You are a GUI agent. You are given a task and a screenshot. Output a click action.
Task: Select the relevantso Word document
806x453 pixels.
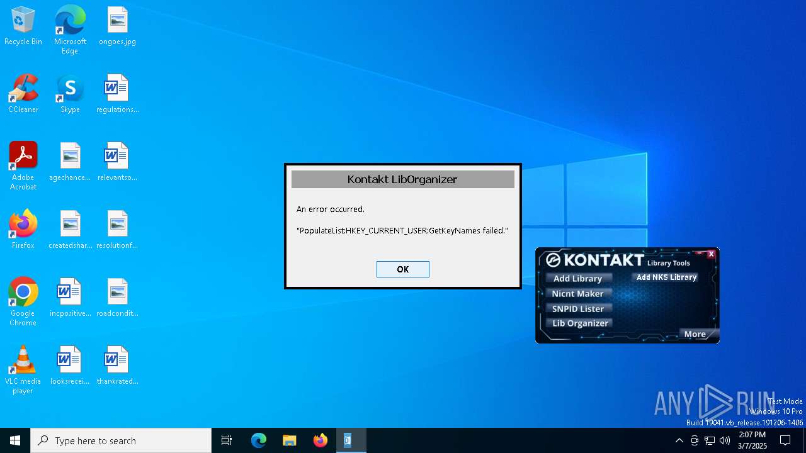117,162
